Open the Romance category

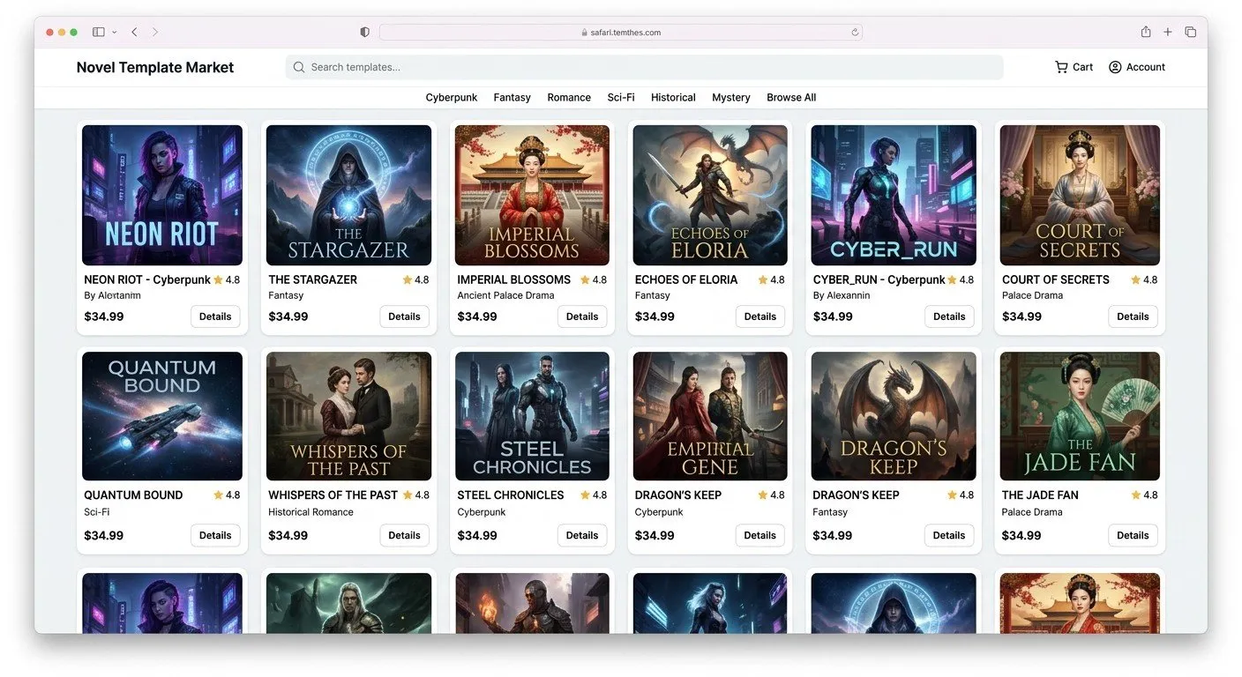pos(569,98)
